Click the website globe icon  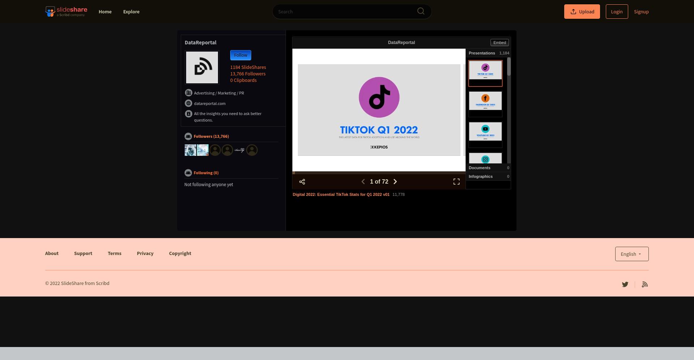pos(188,103)
